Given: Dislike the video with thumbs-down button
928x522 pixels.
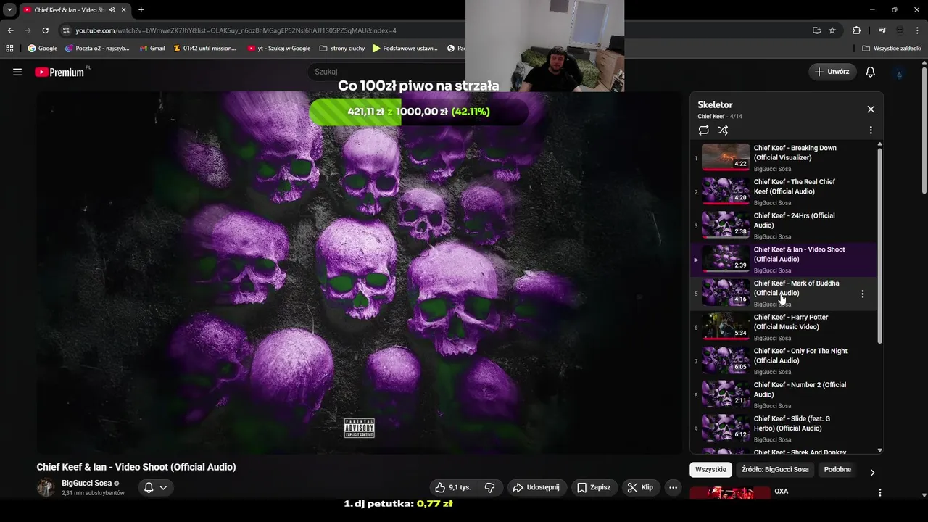Looking at the screenshot, I should point(489,488).
